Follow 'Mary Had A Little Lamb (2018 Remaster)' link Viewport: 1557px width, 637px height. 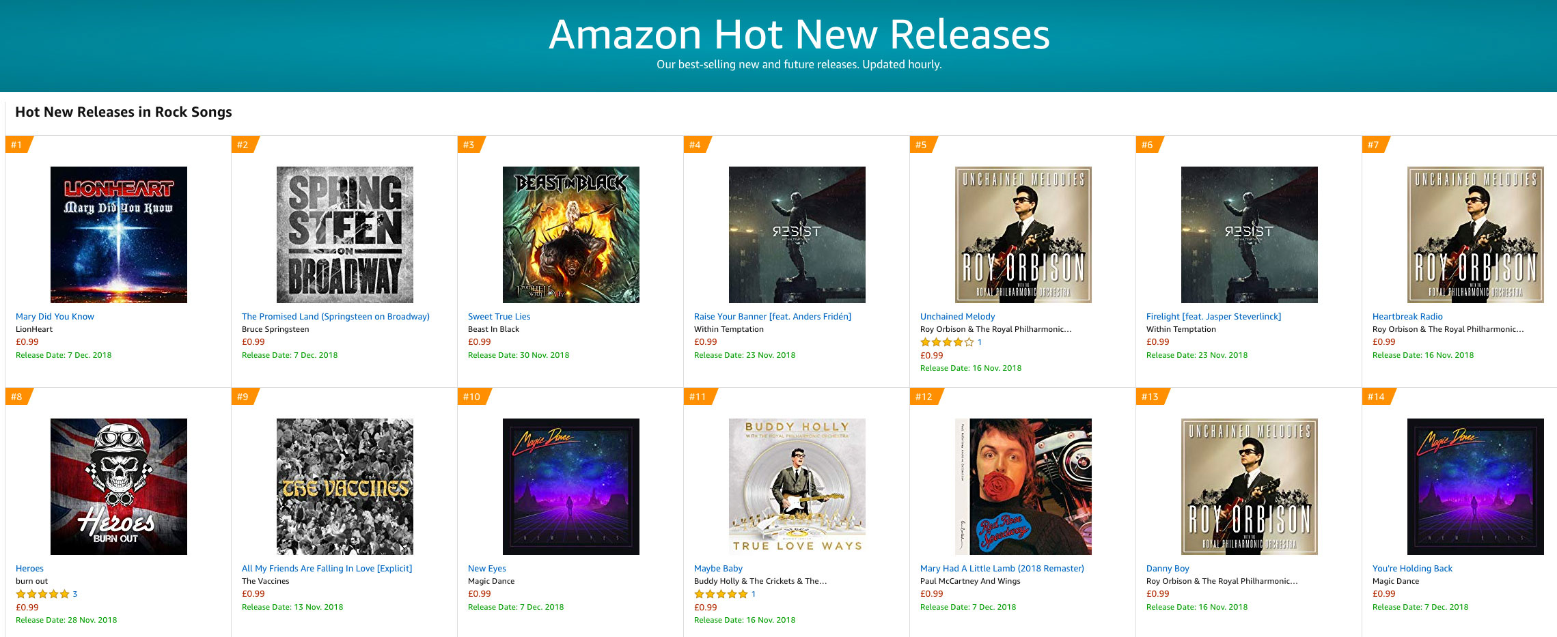coord(1002,569)
